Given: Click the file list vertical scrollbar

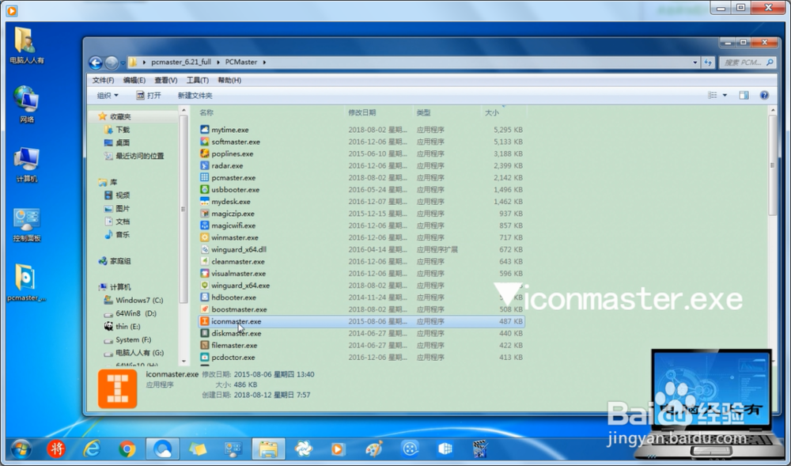Looking at the screenshot, I should [772, 165].
